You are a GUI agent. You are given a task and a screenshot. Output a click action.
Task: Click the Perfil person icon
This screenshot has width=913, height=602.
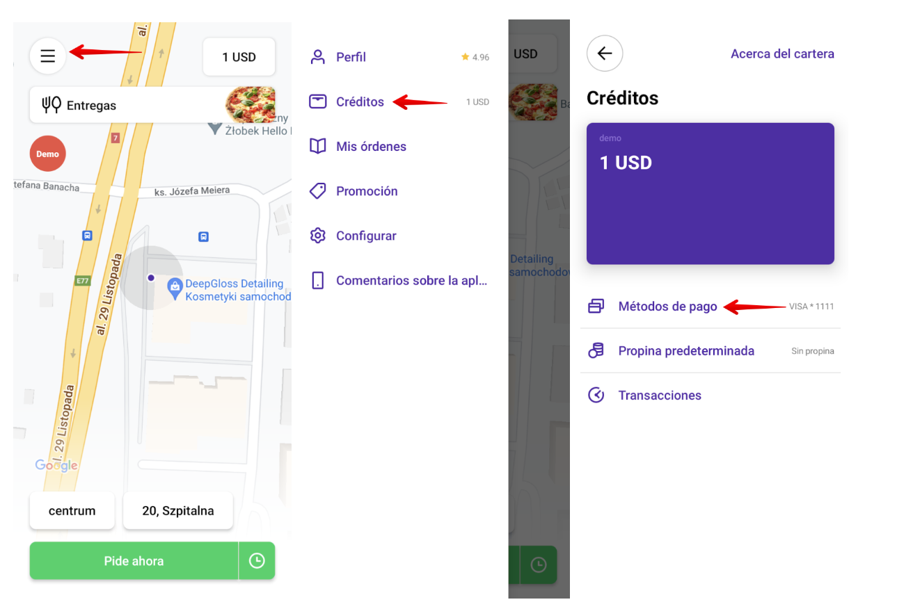coord(318,57)
